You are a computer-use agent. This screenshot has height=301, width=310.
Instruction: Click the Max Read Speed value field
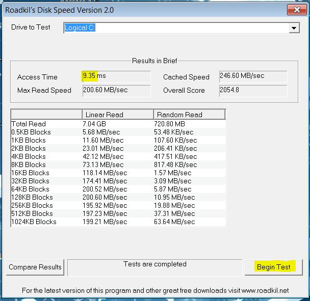[116, 91]
